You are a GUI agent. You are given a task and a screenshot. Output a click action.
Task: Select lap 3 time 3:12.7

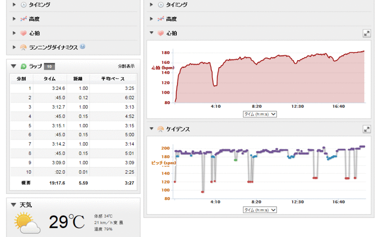(58, 107)
